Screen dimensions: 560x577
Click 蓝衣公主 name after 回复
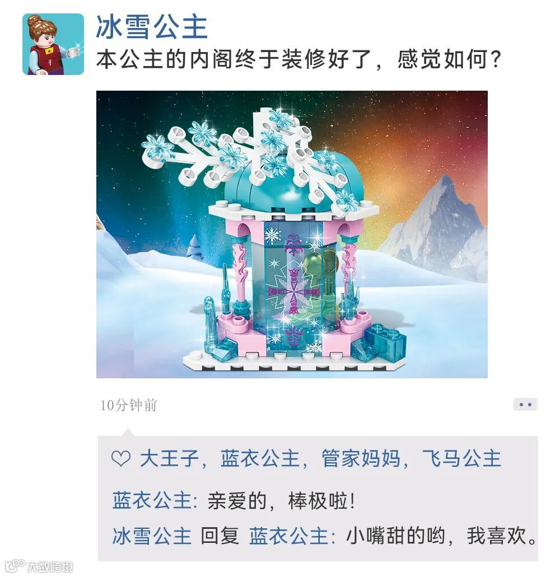pyautogui.click(x=288, y=536)
